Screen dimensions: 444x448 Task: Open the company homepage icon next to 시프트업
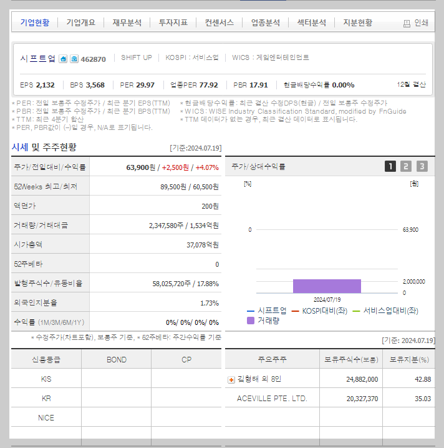click(63, 59)
